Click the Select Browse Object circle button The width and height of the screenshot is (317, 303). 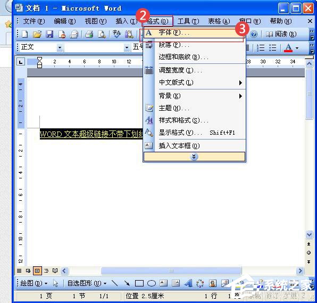(x=308, y=253)
